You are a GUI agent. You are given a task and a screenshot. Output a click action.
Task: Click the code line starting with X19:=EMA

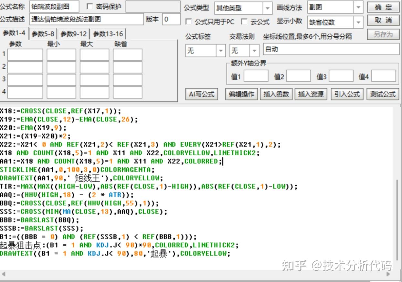pyautogui.click(x=69, y=120)
